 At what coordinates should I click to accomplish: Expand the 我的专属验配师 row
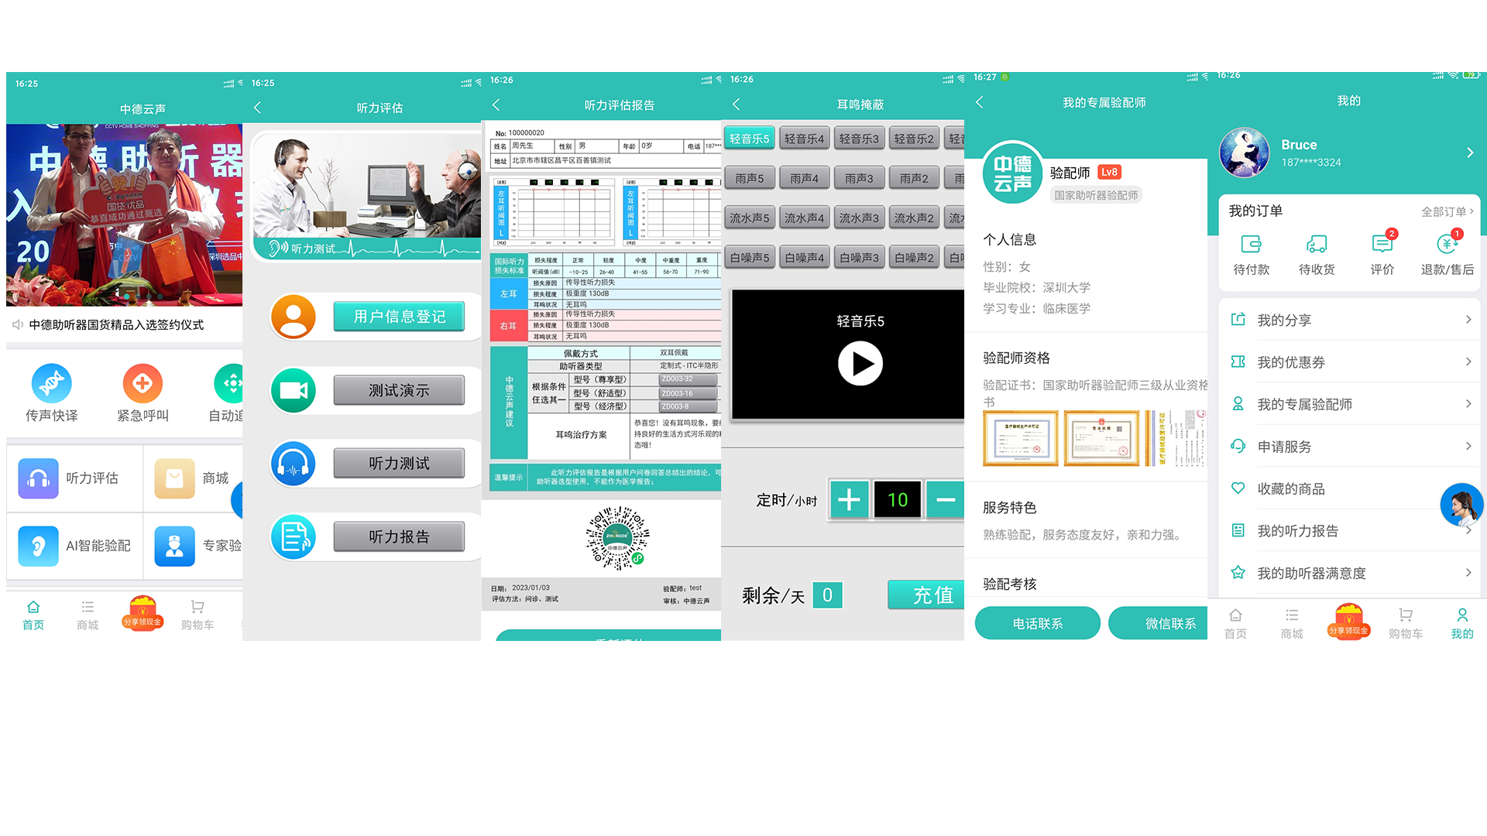coord(1351,404)
